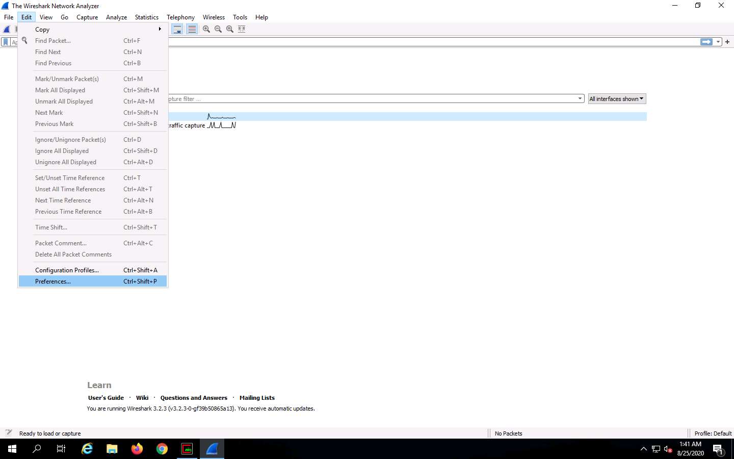Viewport: 734px width, 459px height.
Task: Select the traffic capture interface row
Action: [x=407, y=125]
